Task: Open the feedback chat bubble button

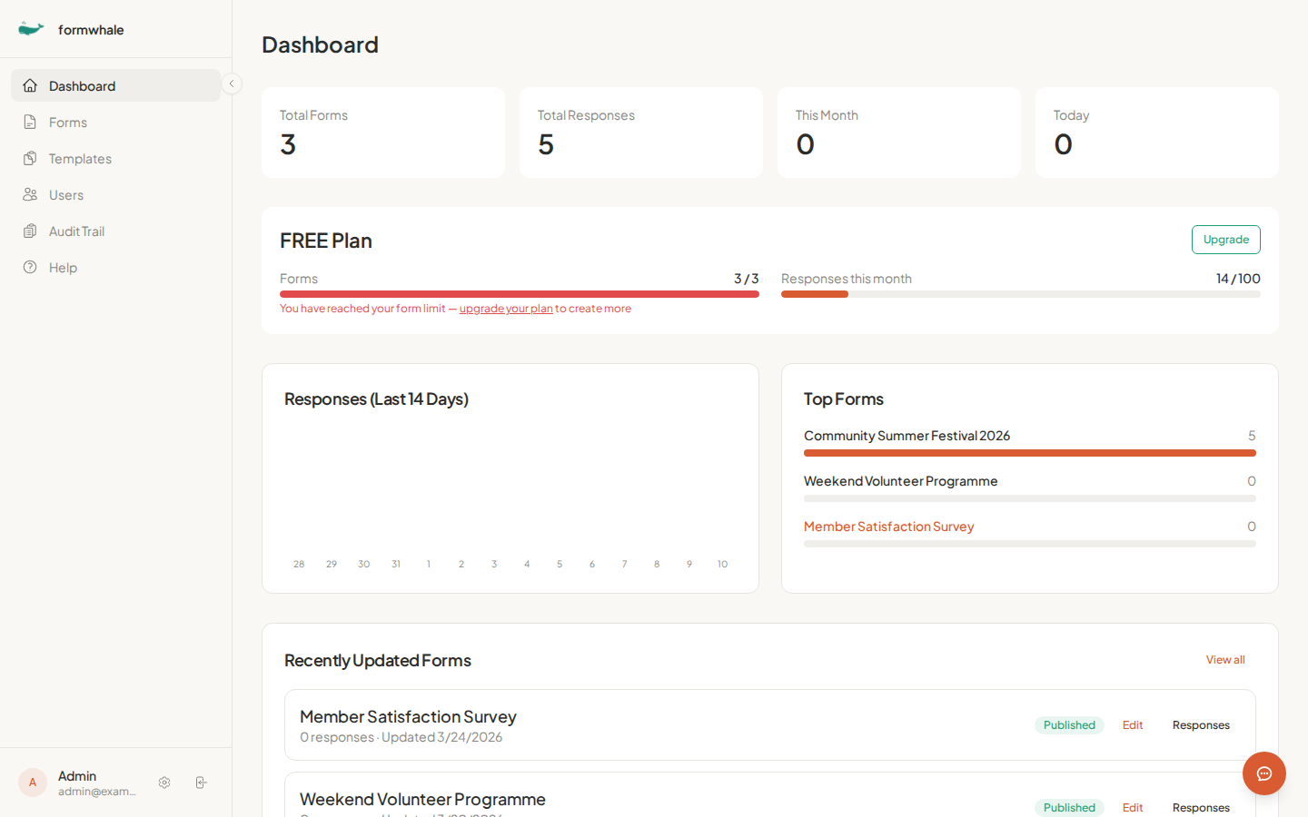Action: 1264,773
